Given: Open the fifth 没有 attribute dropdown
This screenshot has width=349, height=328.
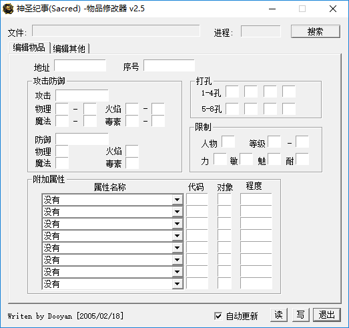Looking at the screenshot, I should pos(113,248).
